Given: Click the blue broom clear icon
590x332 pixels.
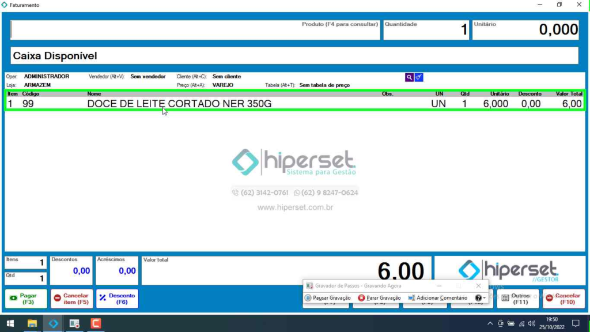Looking at the screenshot, I should point(419,77).
